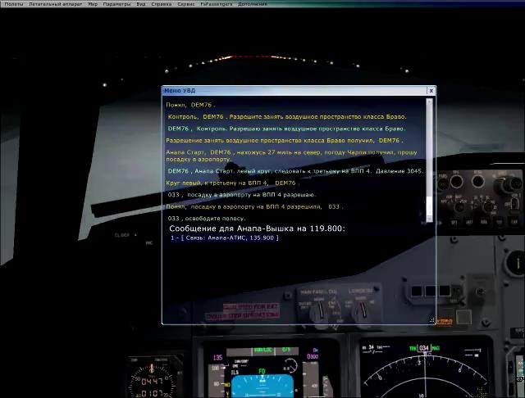
Task: Click the EFIS mode selector knob
Action: click(459, 207)
